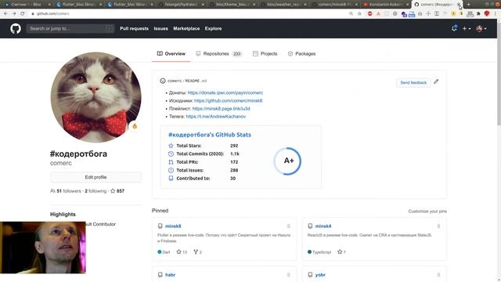Open Issues in the top navigation

(160, 28)
